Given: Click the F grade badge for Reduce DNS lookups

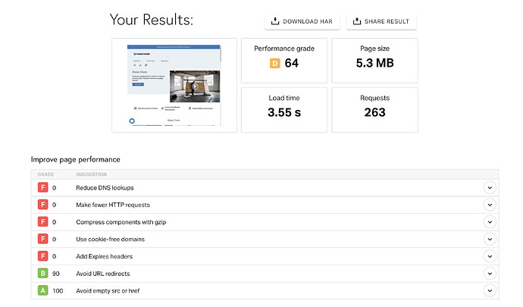Looking at the screenshot, I should click(43, 187).
